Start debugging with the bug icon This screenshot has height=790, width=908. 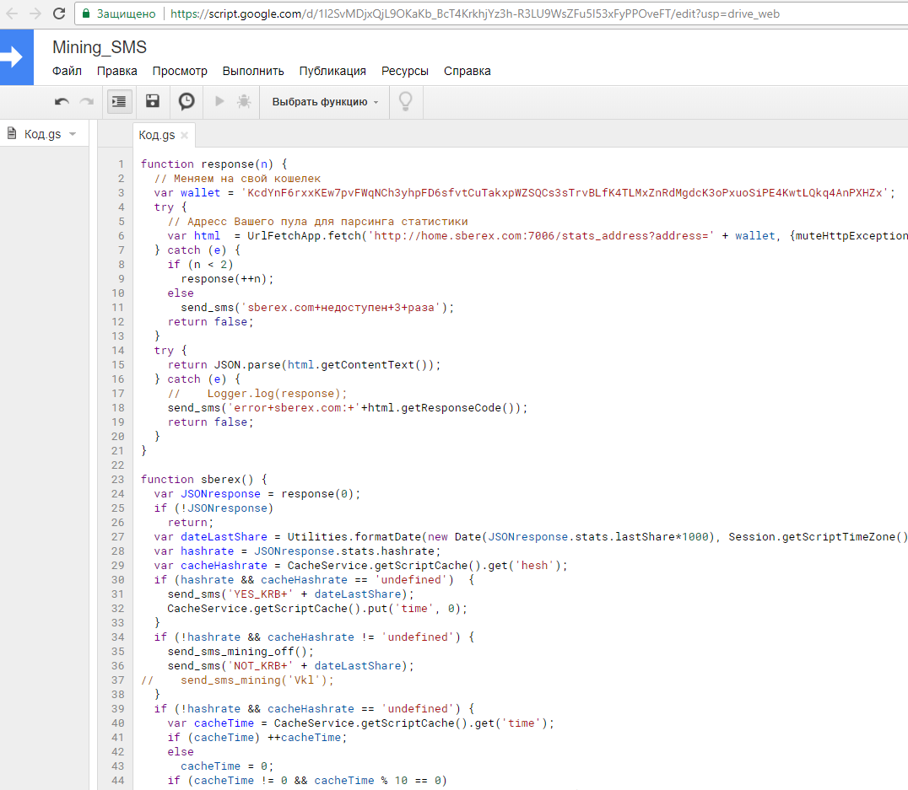tap(244, 101)
